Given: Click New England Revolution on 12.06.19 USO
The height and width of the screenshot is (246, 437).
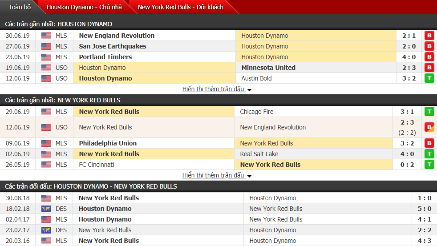Looking at the screenshot, I should (273, 127).
